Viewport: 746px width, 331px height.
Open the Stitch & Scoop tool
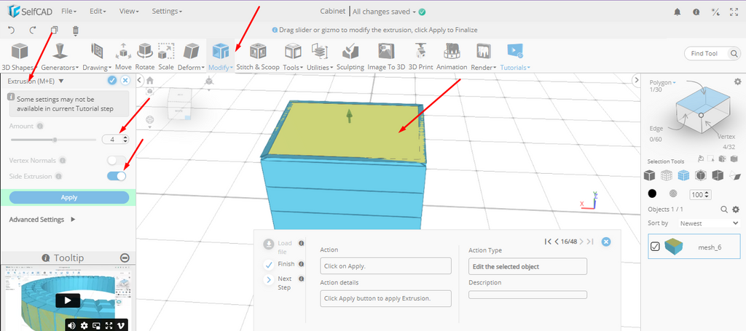click(257, 56)
